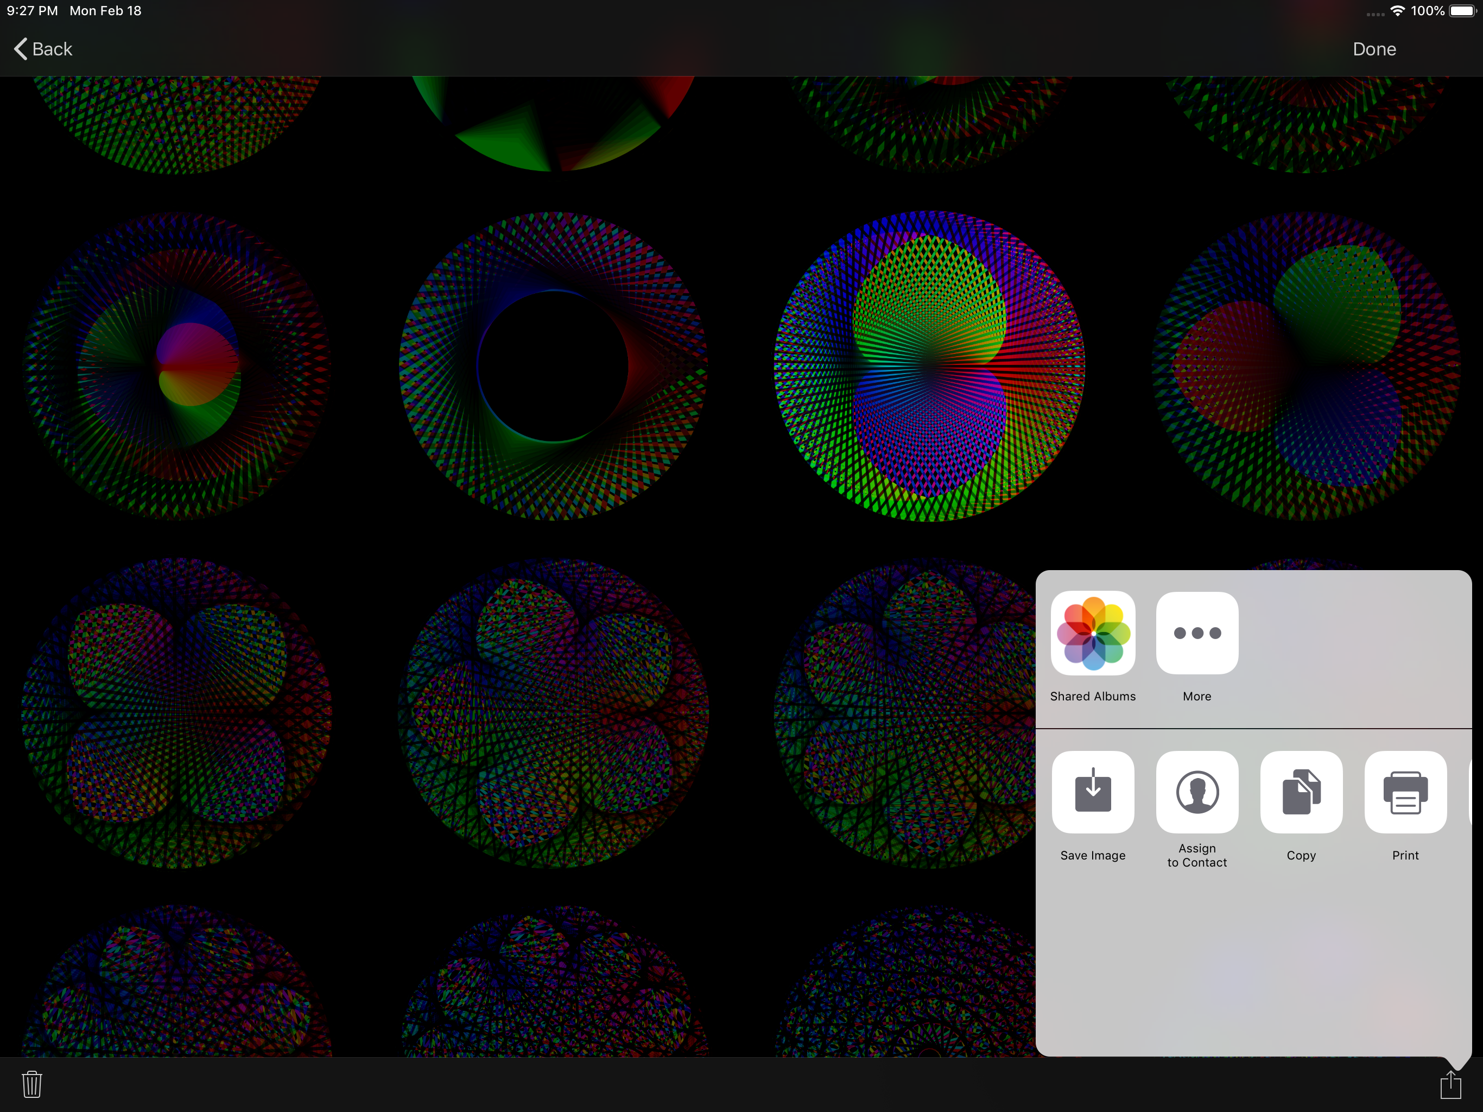Tap the battery indicator in status bar

coord(1461,11)
